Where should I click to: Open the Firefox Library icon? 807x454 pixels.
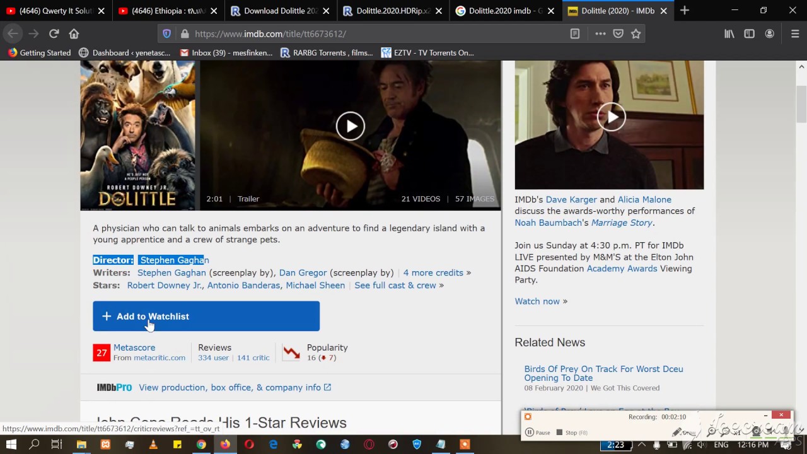point(729,34)
